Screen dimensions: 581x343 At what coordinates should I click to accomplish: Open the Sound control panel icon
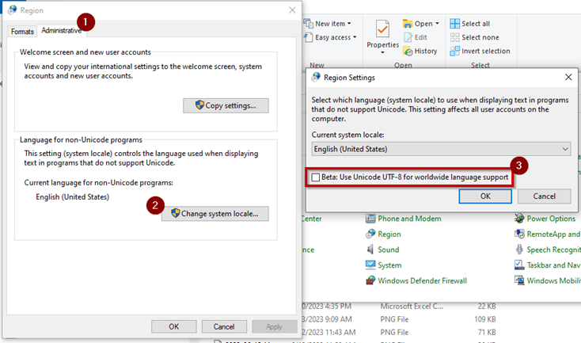pos(370,250)
